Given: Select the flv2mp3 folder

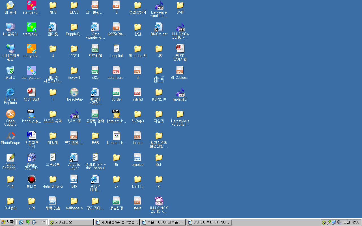Looking at the screenshot, I should click(x=138, y=114).
